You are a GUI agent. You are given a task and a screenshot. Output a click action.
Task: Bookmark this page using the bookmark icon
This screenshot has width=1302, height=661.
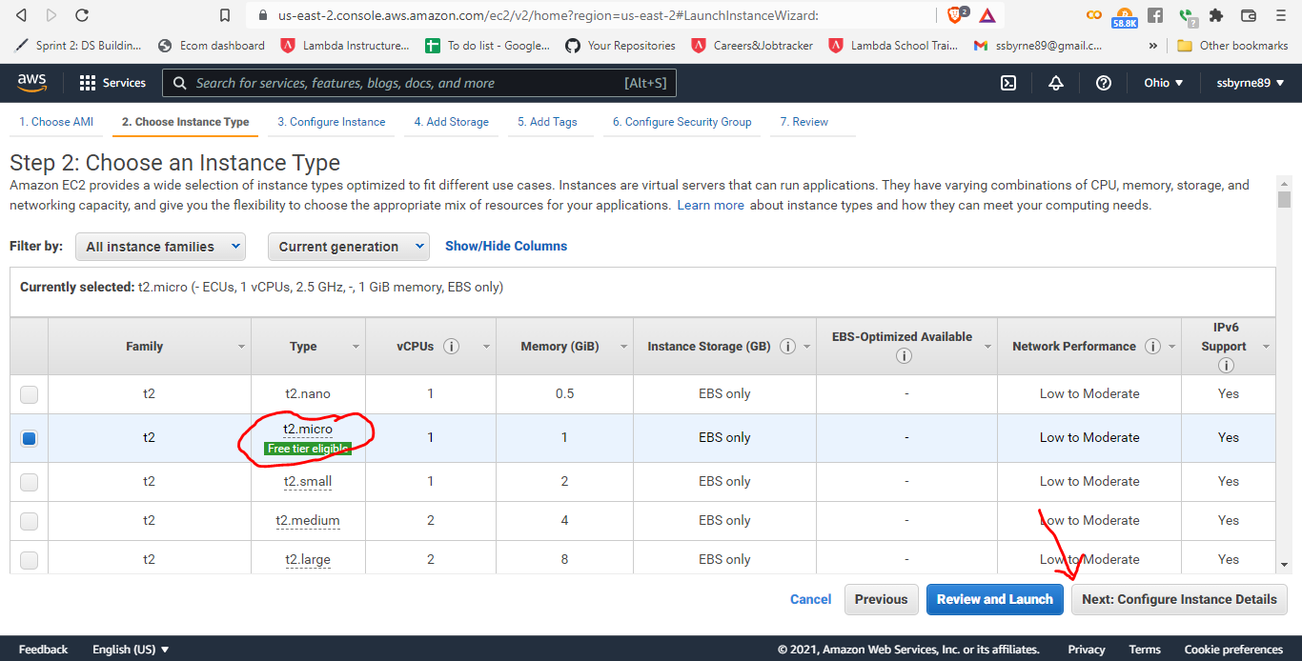point(225,15)
